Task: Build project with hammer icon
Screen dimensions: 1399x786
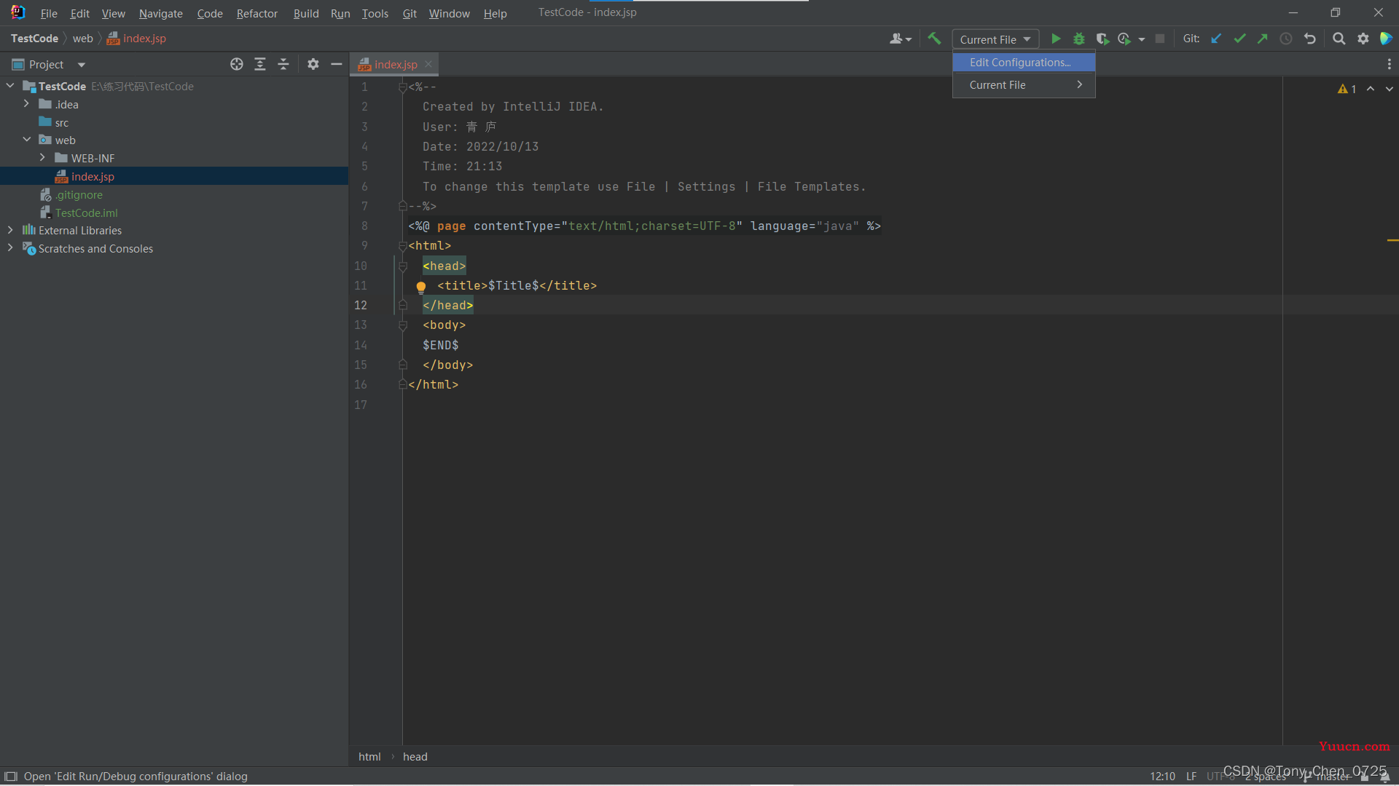Action: pos(934,39)
